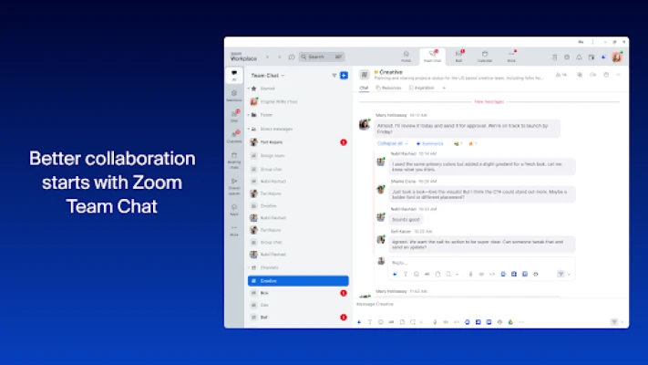
Task: Click the filter icon beside Team Chat
Action: point(334,76)
